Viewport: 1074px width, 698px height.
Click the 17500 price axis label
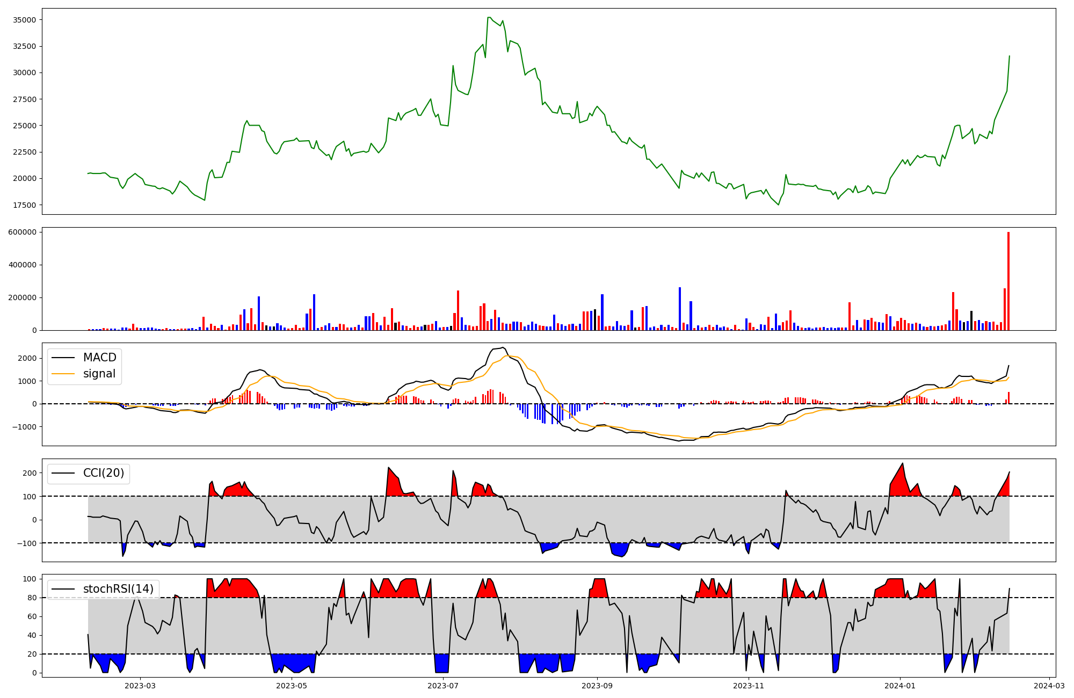pos(25,205)
